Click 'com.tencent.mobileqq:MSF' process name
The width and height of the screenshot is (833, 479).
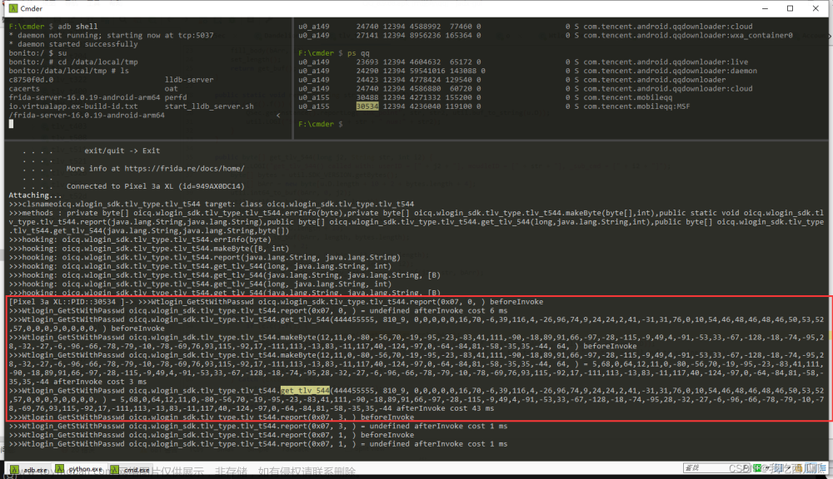[x=636, y=106]
